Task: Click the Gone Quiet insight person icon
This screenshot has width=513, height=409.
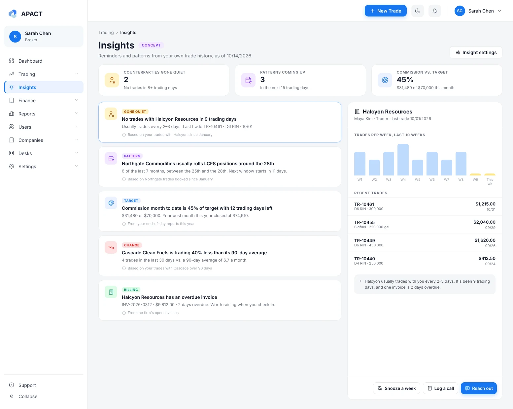Action: point(111,114)
